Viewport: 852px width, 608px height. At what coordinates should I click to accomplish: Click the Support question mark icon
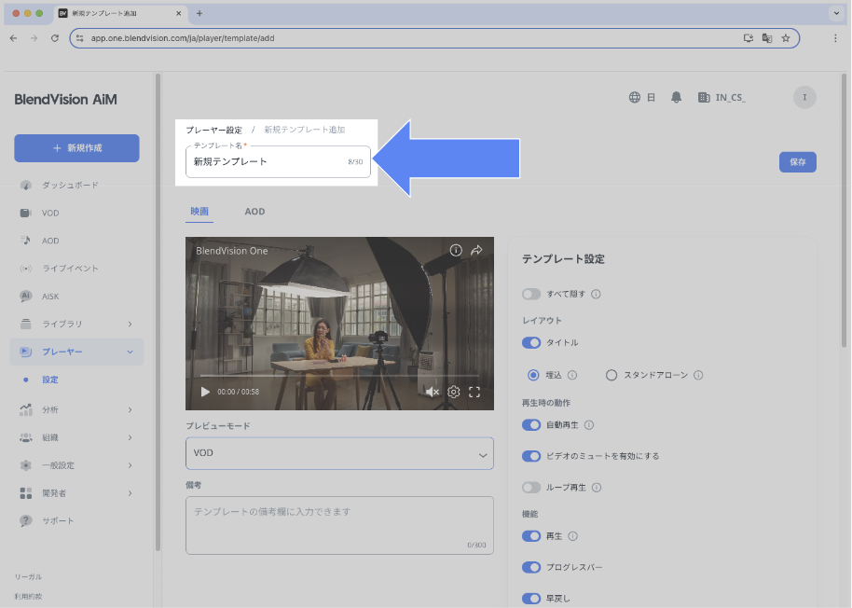pyautogui.click(x=25, y=520)
